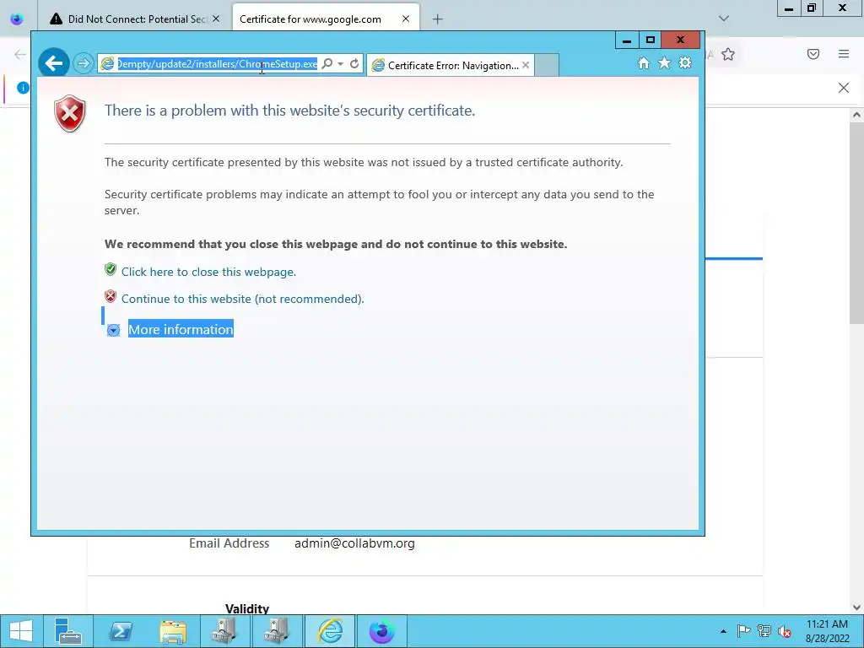
Task: Close the Certificate Error tab in IE
Action: pos(526,65)
